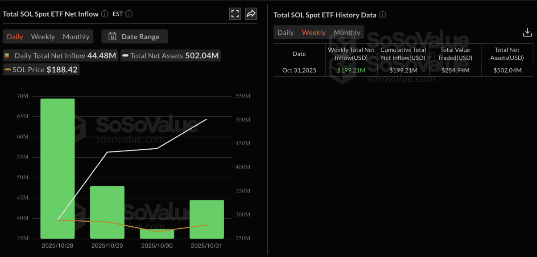Click Weekly Total Net Inflow column header
The width and height of the screenshot is (537, 257).
351,54
